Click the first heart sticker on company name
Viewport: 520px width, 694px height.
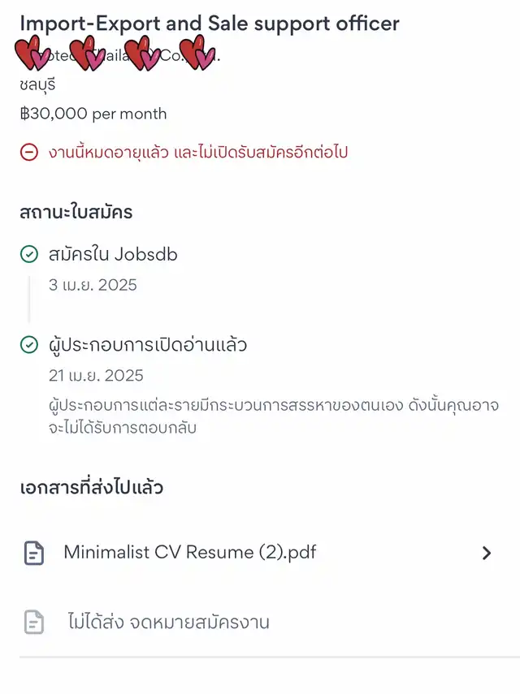tap(32, 54)
